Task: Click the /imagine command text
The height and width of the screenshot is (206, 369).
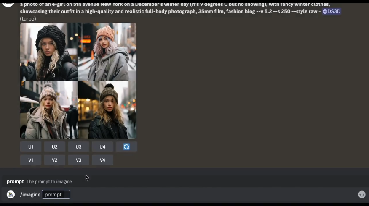Action: point(30,195)
